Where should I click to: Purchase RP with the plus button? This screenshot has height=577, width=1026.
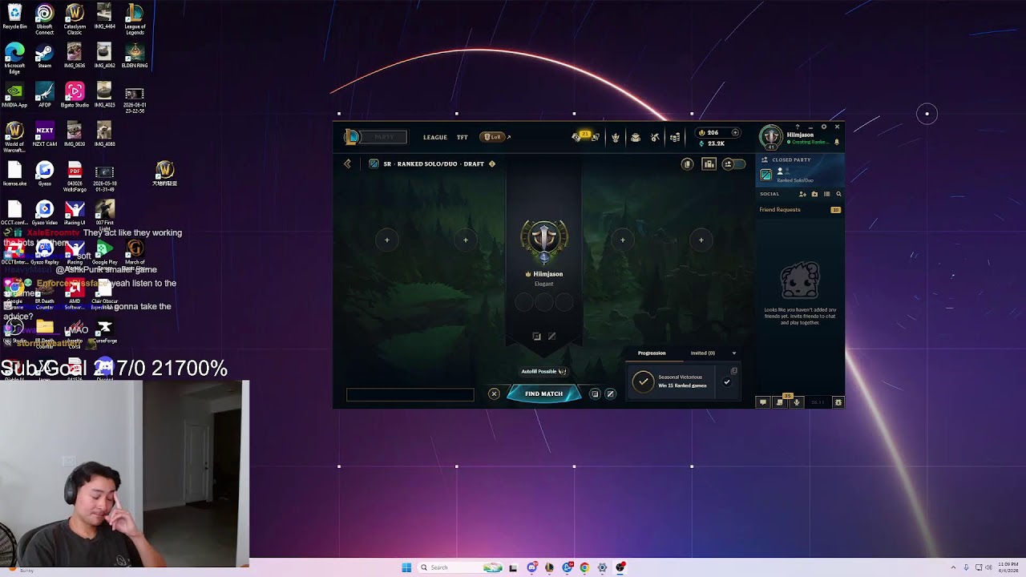pyautogui.click(x=735, y=133)
